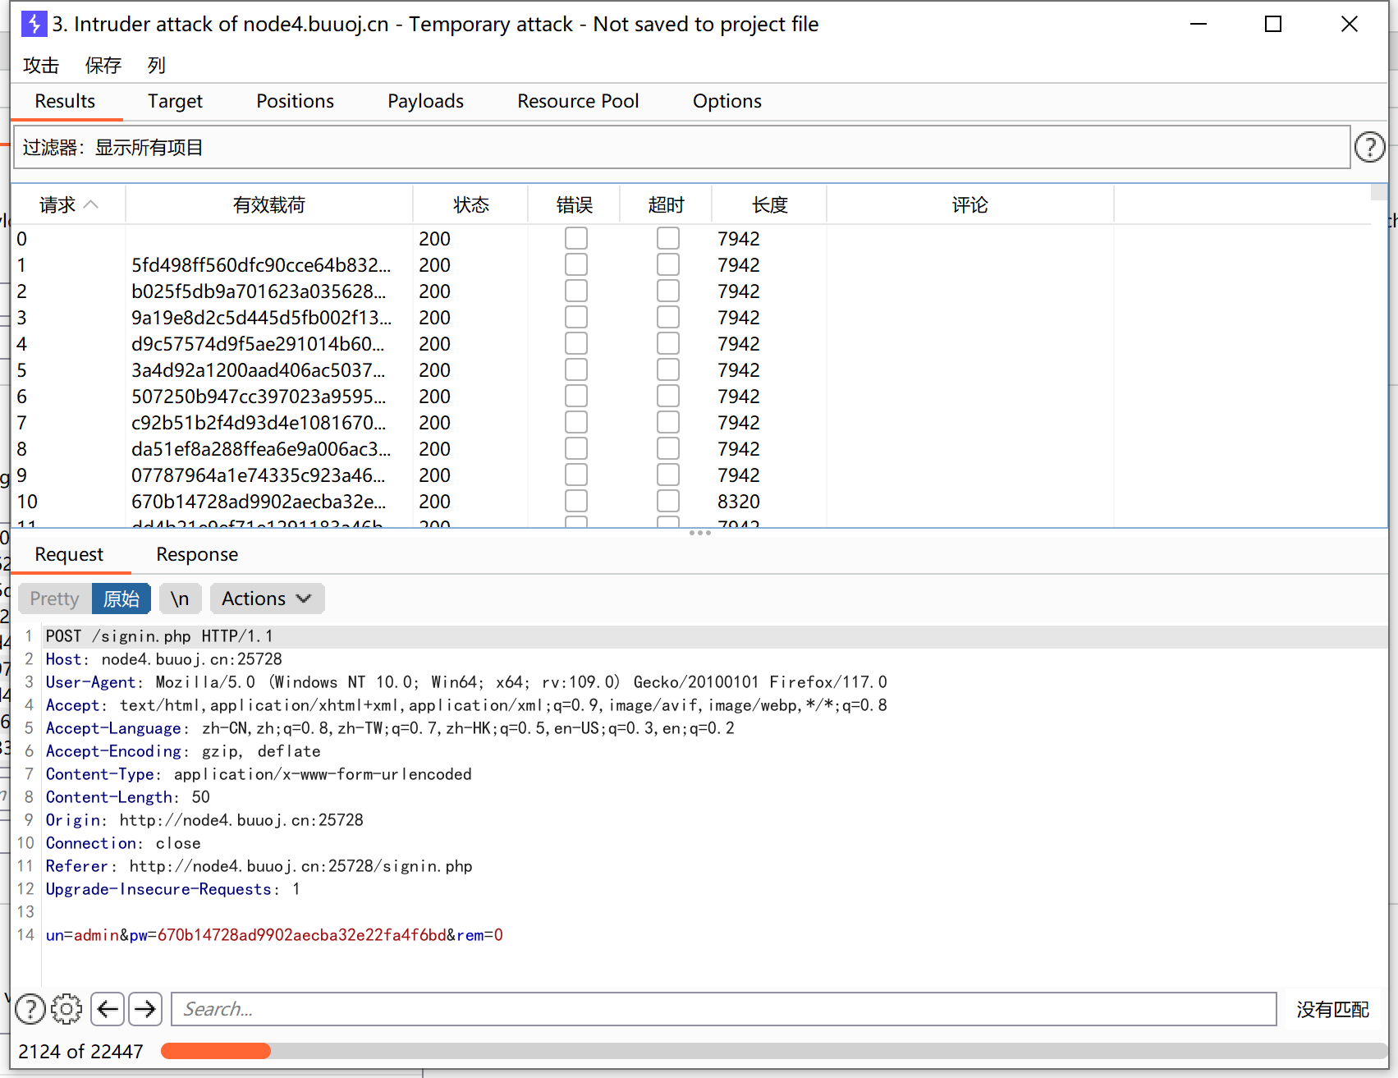Close the Intruder attack window

pos(1350,24)
